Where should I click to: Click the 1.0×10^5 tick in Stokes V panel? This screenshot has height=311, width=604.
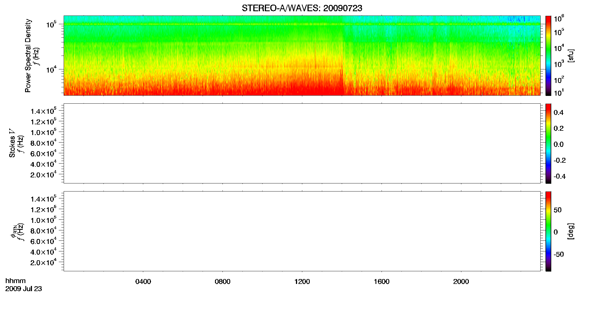(44, 132)
